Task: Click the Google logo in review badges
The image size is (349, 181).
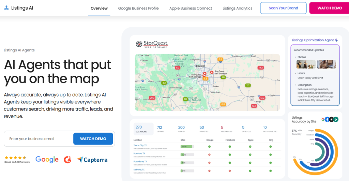Action: 47,159
